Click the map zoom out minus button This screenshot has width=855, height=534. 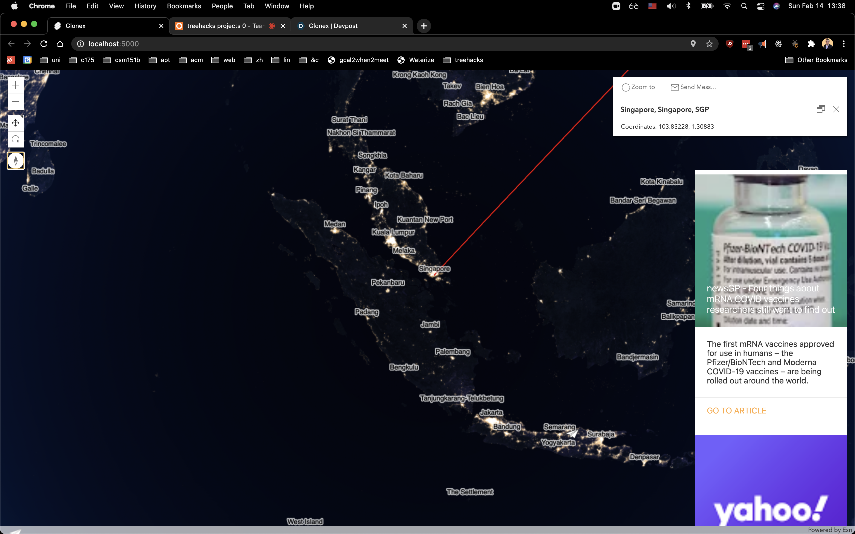point(16,102)
